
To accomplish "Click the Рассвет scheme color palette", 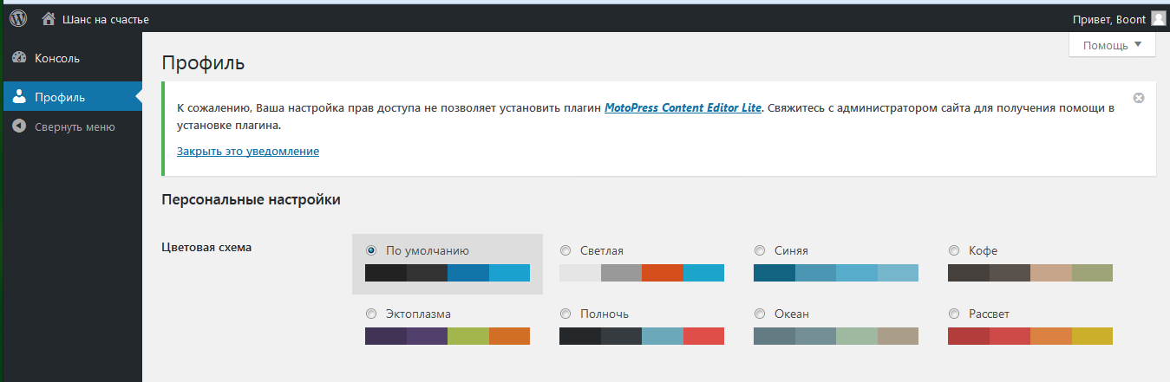I will point(1029,336).
